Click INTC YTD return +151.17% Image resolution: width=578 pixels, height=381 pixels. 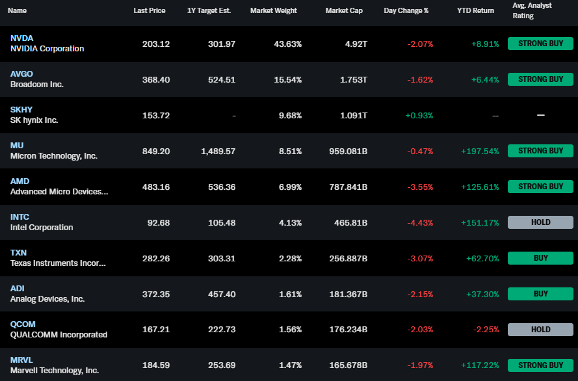(480, 222)
